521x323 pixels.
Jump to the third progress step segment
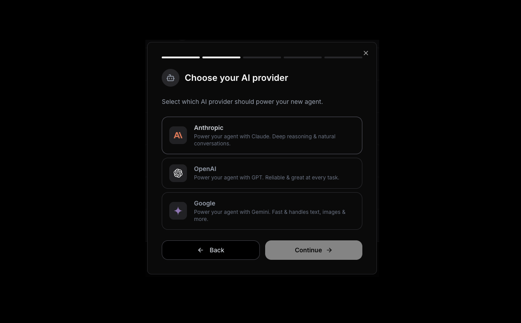click(x=262, y=57)
